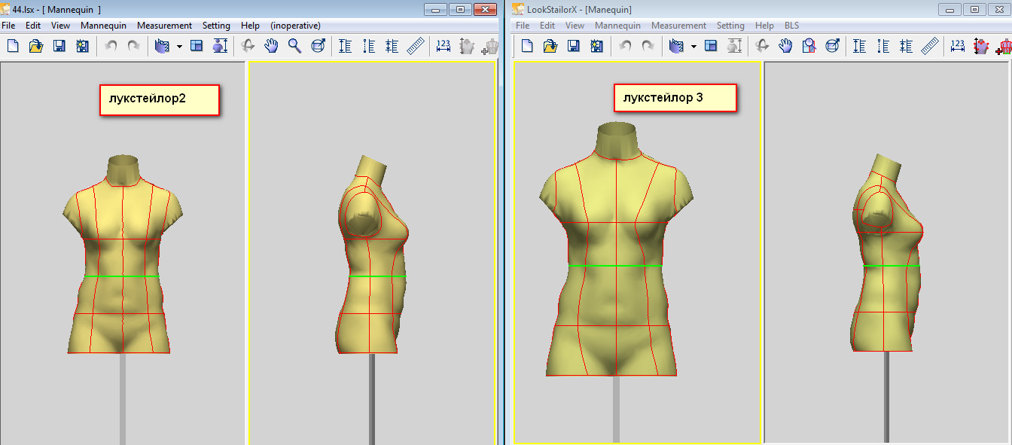This screenshot has width=1012, height=445.
Task: Open view mode dropdown arrow in 44.lsx window
Action: click(179, 47)
